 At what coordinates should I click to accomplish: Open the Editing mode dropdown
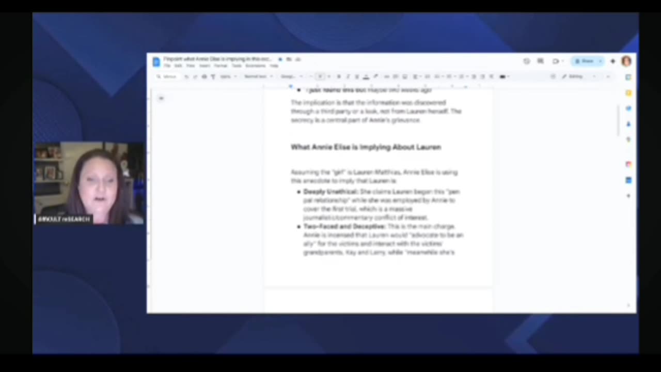pos(579,76)
